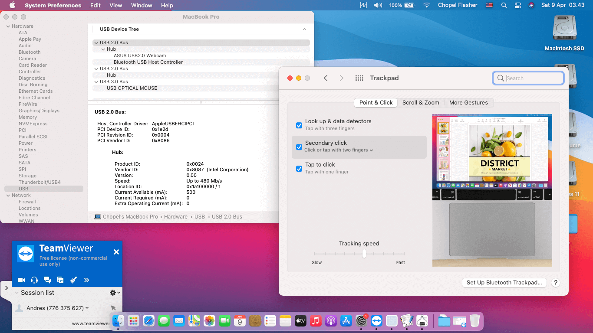The width and height of the screenshot is (593, 333).
Task: Open Control Center in the menu bar
Action: point(517,5)
